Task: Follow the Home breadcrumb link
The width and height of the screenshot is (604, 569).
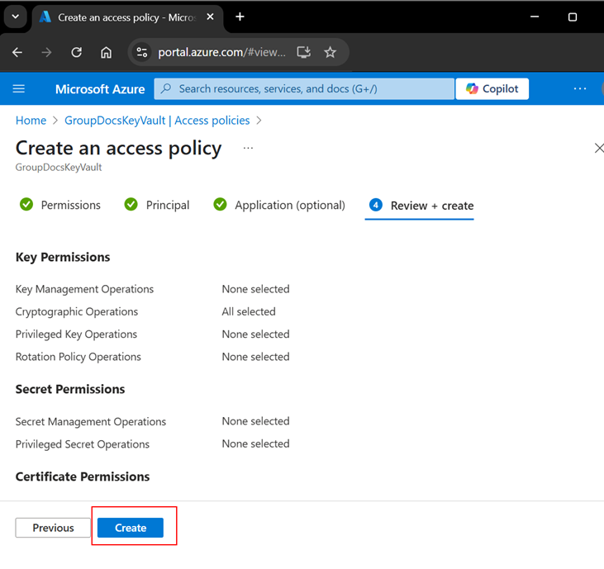Action: [x=31, y=121]
